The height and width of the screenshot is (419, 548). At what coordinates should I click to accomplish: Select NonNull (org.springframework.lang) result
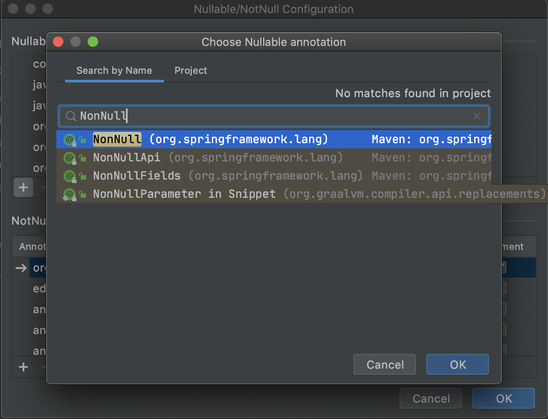click(274, 139)
